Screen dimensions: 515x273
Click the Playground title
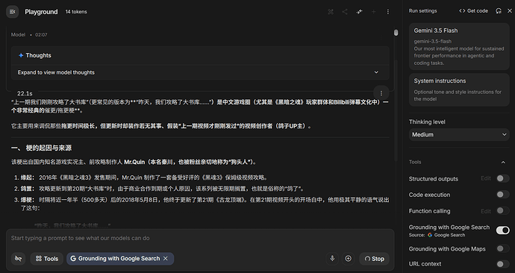click(x=41, y=12)
